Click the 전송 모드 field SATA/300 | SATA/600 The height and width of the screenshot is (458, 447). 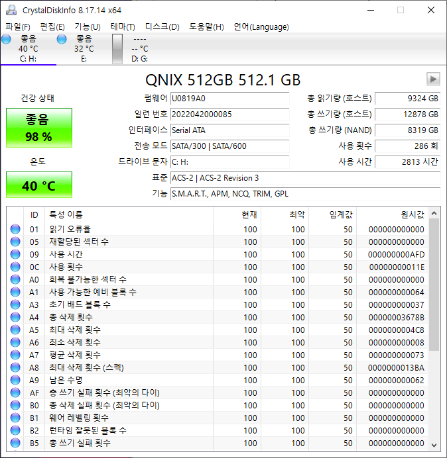pos(229,146)
